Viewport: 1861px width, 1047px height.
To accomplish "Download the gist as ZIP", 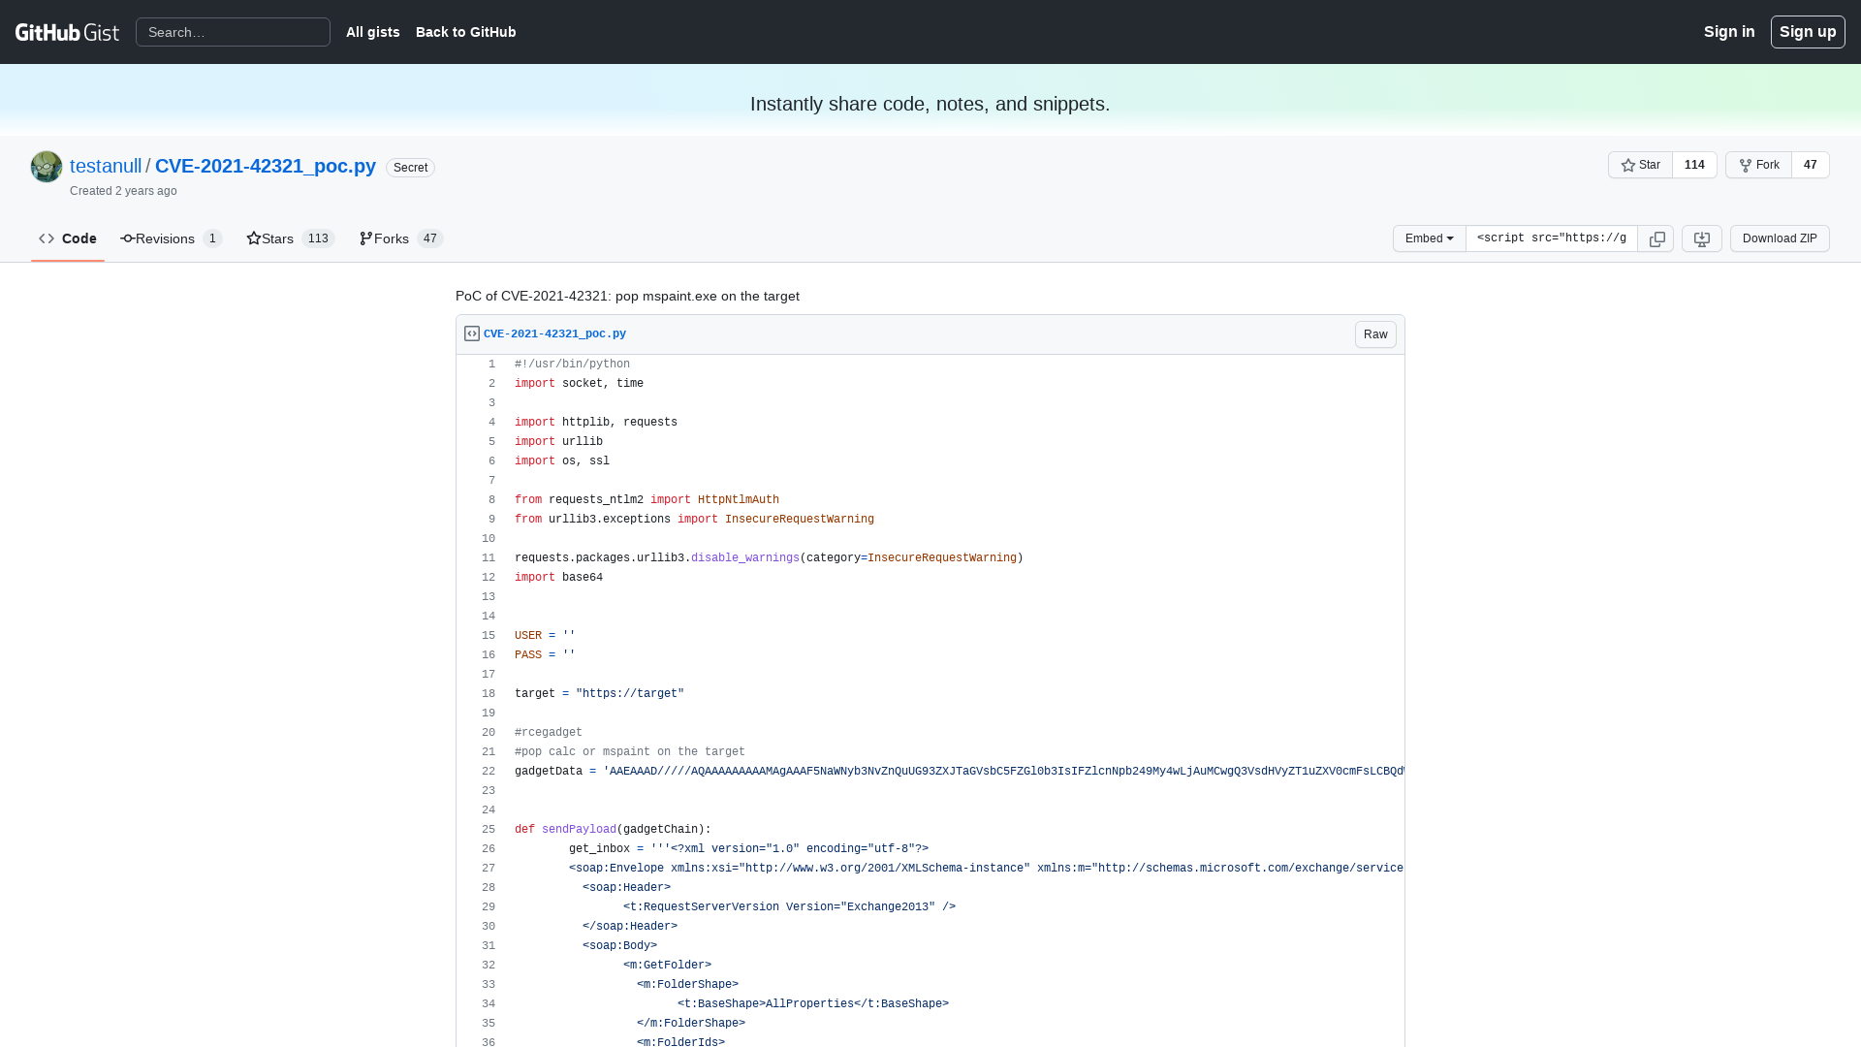I will 1780,238.
